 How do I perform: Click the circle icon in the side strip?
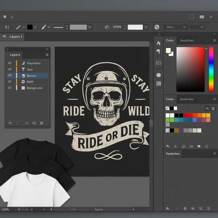pyautogui.click(x=158, y=75)
